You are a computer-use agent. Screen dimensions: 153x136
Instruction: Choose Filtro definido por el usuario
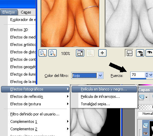click(35, 114)
